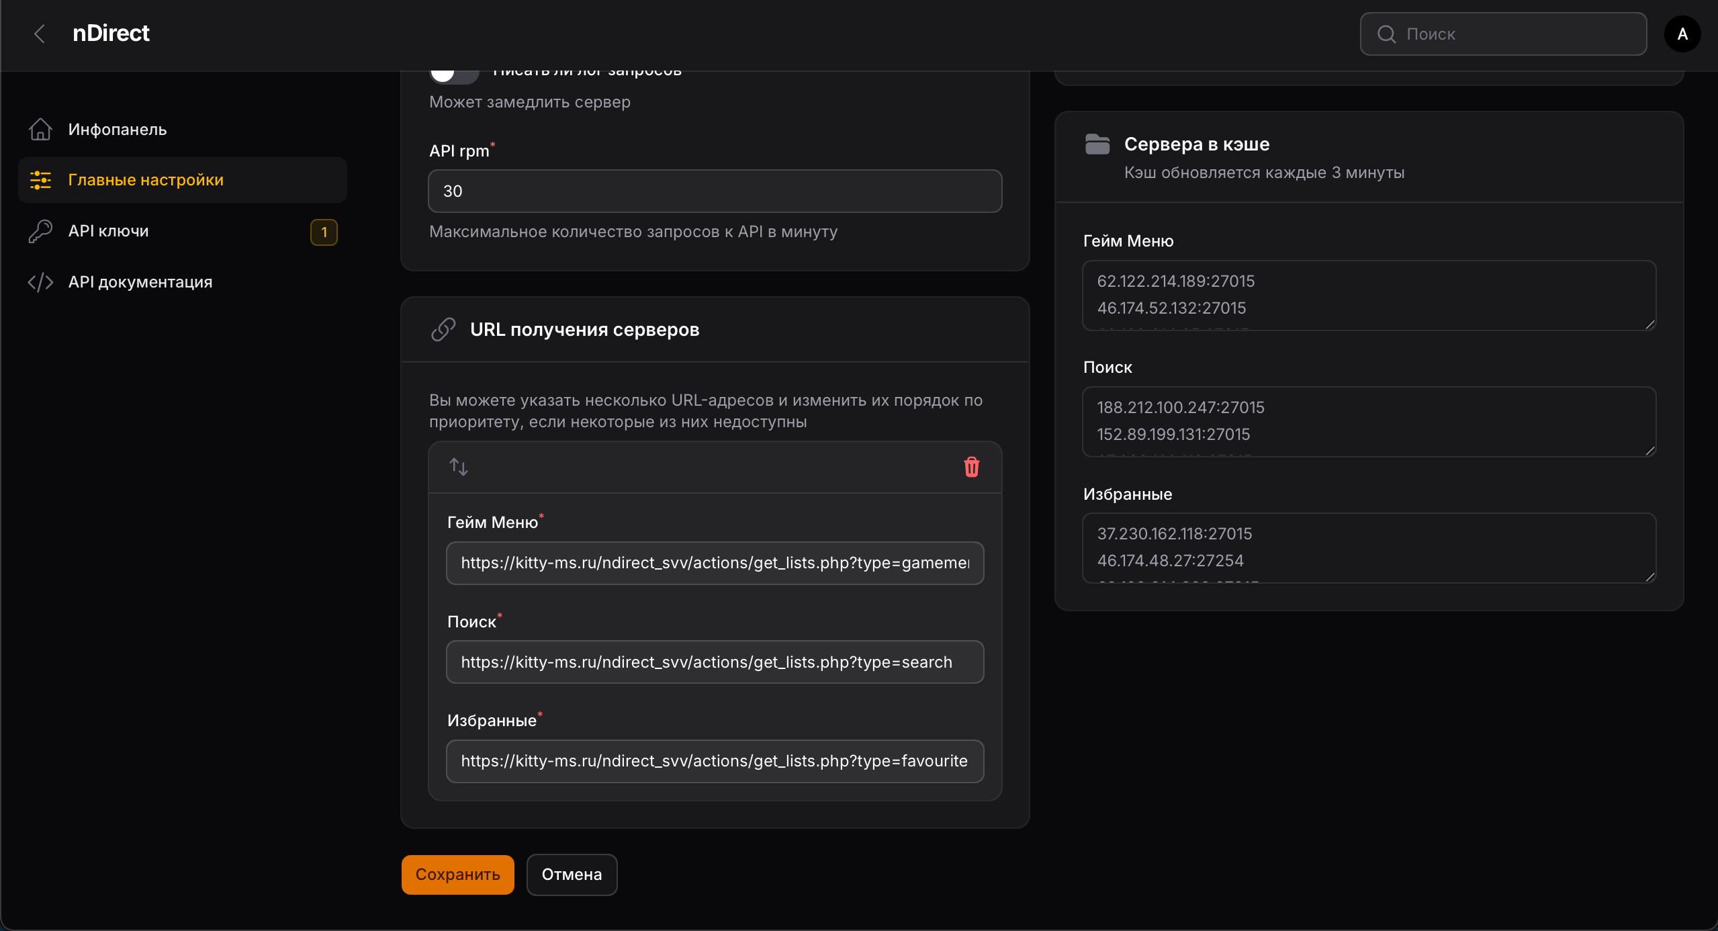Click the Гейм Меню URL field

(x=715, y=563)
